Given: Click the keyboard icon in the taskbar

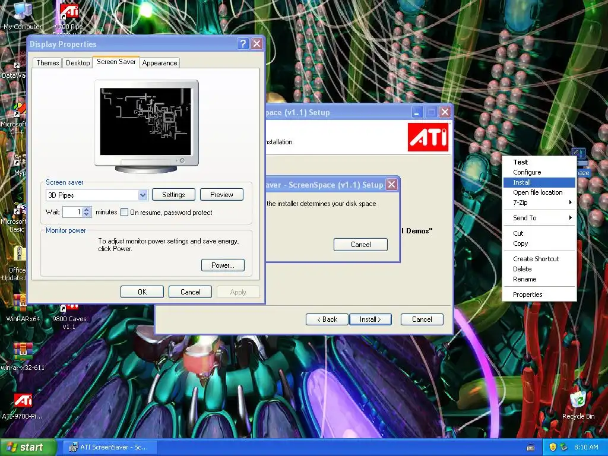Looking at the screenshot, I should coord(531,448).
